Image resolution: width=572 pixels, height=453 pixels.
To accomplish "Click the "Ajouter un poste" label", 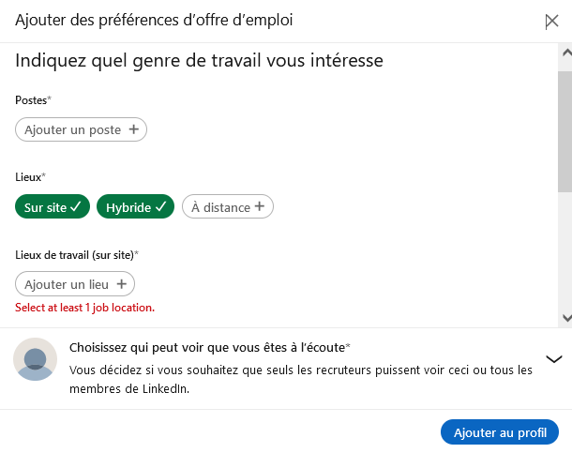I will (72, 129).
